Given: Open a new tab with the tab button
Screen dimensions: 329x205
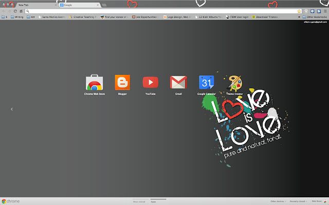Looking at the screenshot, I should [x=104, y=5].
